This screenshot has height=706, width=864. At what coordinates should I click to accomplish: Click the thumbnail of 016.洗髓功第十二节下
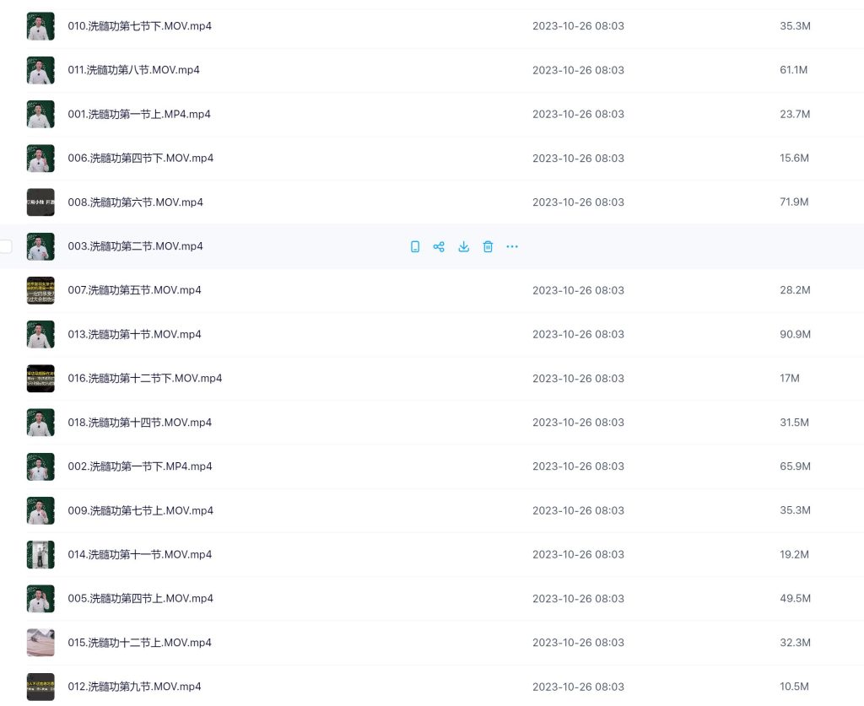(40, 378)
